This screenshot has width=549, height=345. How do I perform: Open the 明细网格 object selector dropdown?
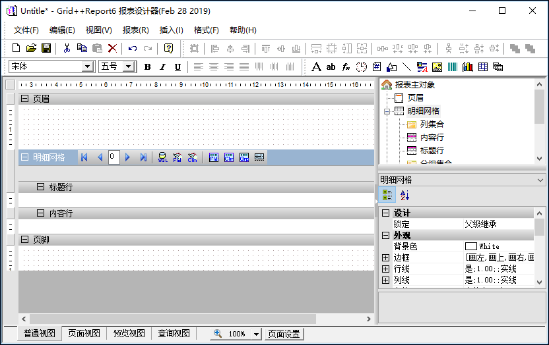[x=540, y=180]
